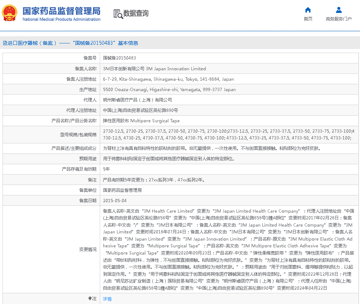The image size is (360, 304).
Task: Open the 政务服务门户 link
Action: (x=339, y=19)
